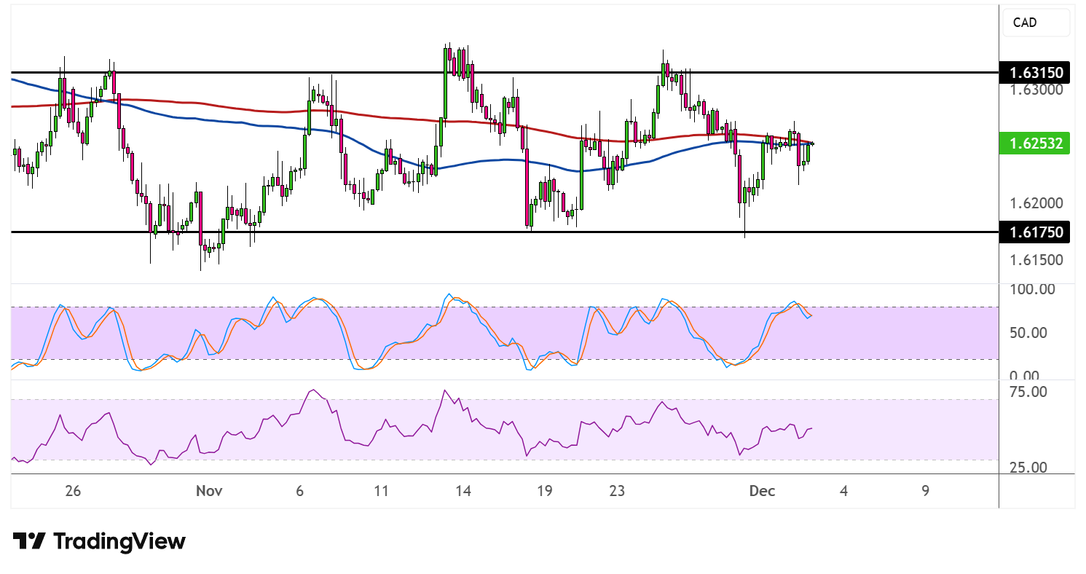Click the Dec date label on time axis
The width and height of the screenshot is (1086, 574).
[762, 491]
